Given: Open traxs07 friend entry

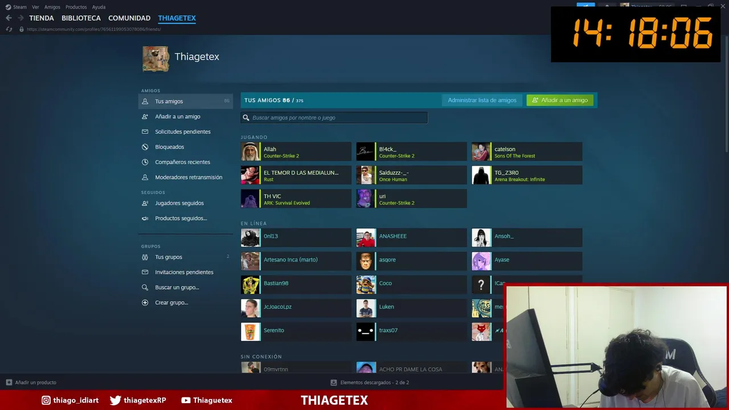Looking at the screenshot, I should [411, 332].
